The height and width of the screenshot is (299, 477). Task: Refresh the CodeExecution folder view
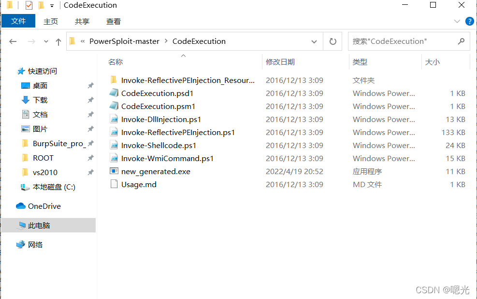point(332,41)
